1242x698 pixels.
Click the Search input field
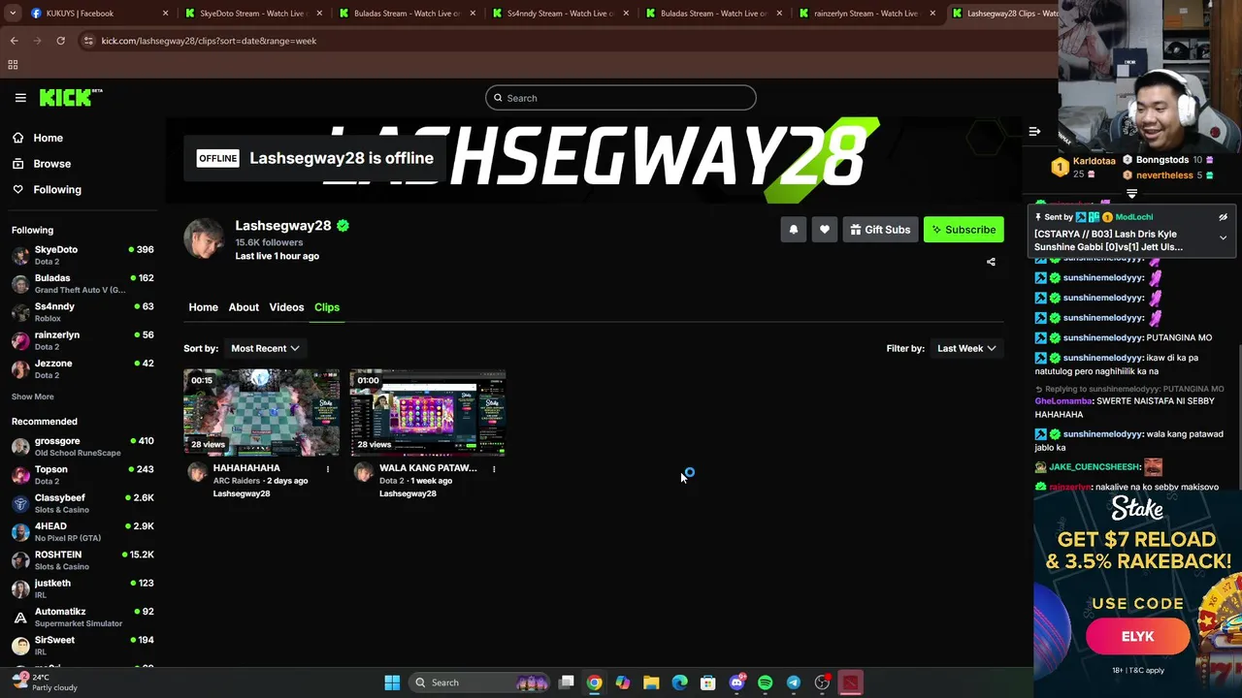click(x=621, y=98)
